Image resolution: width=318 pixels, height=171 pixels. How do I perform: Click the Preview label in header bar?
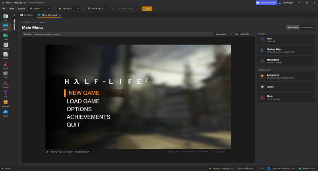27,34
